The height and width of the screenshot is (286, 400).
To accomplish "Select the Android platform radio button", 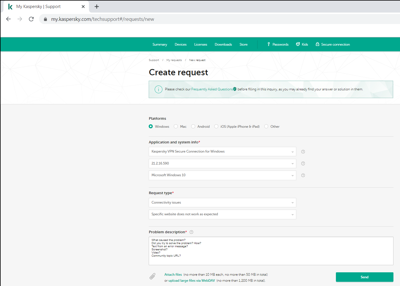I will pos(193,126).
